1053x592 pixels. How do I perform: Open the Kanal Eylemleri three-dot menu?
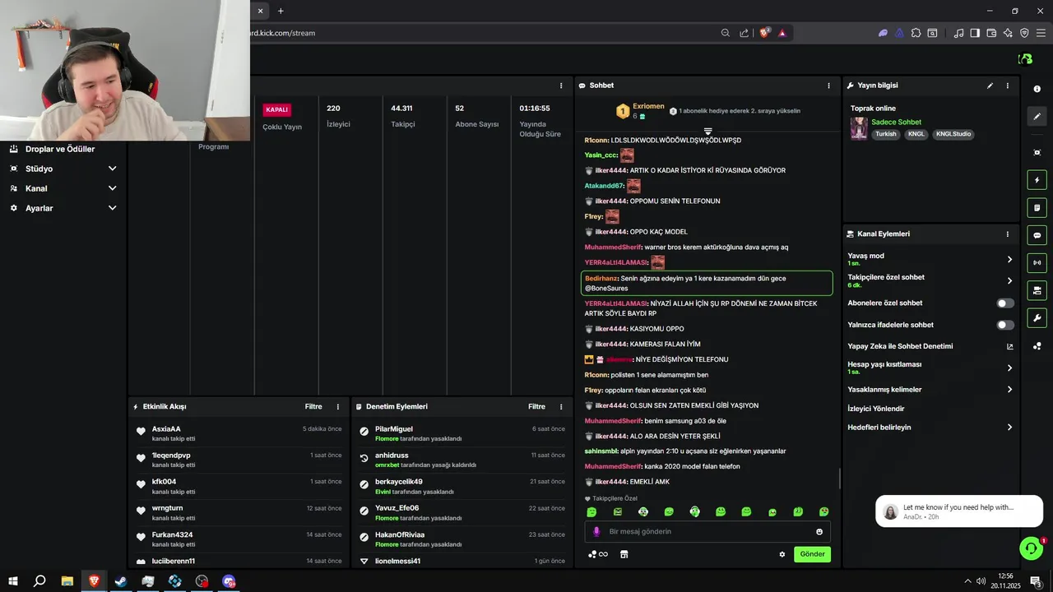click(1008, 234)
